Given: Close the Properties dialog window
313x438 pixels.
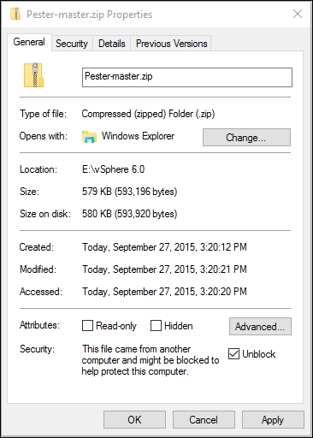Looking at the screenshot, I should point(298,14).
